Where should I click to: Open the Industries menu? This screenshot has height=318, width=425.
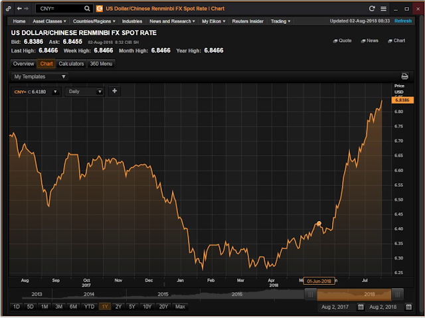tap(132, 21)
